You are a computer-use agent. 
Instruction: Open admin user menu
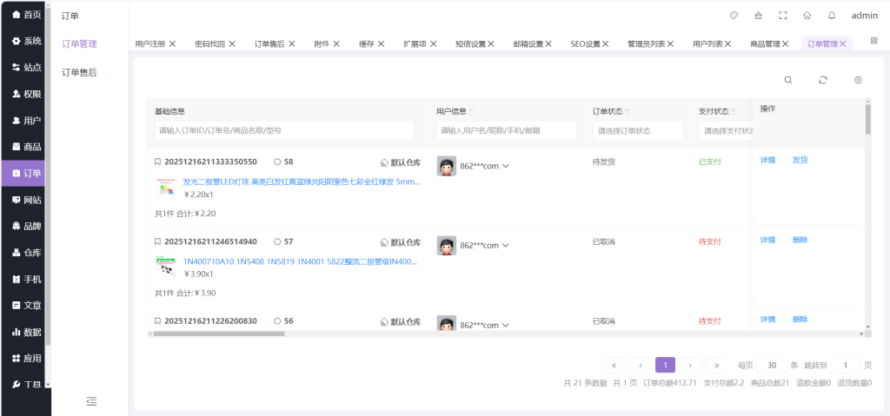pyautogui.click(x=865, y=16)
